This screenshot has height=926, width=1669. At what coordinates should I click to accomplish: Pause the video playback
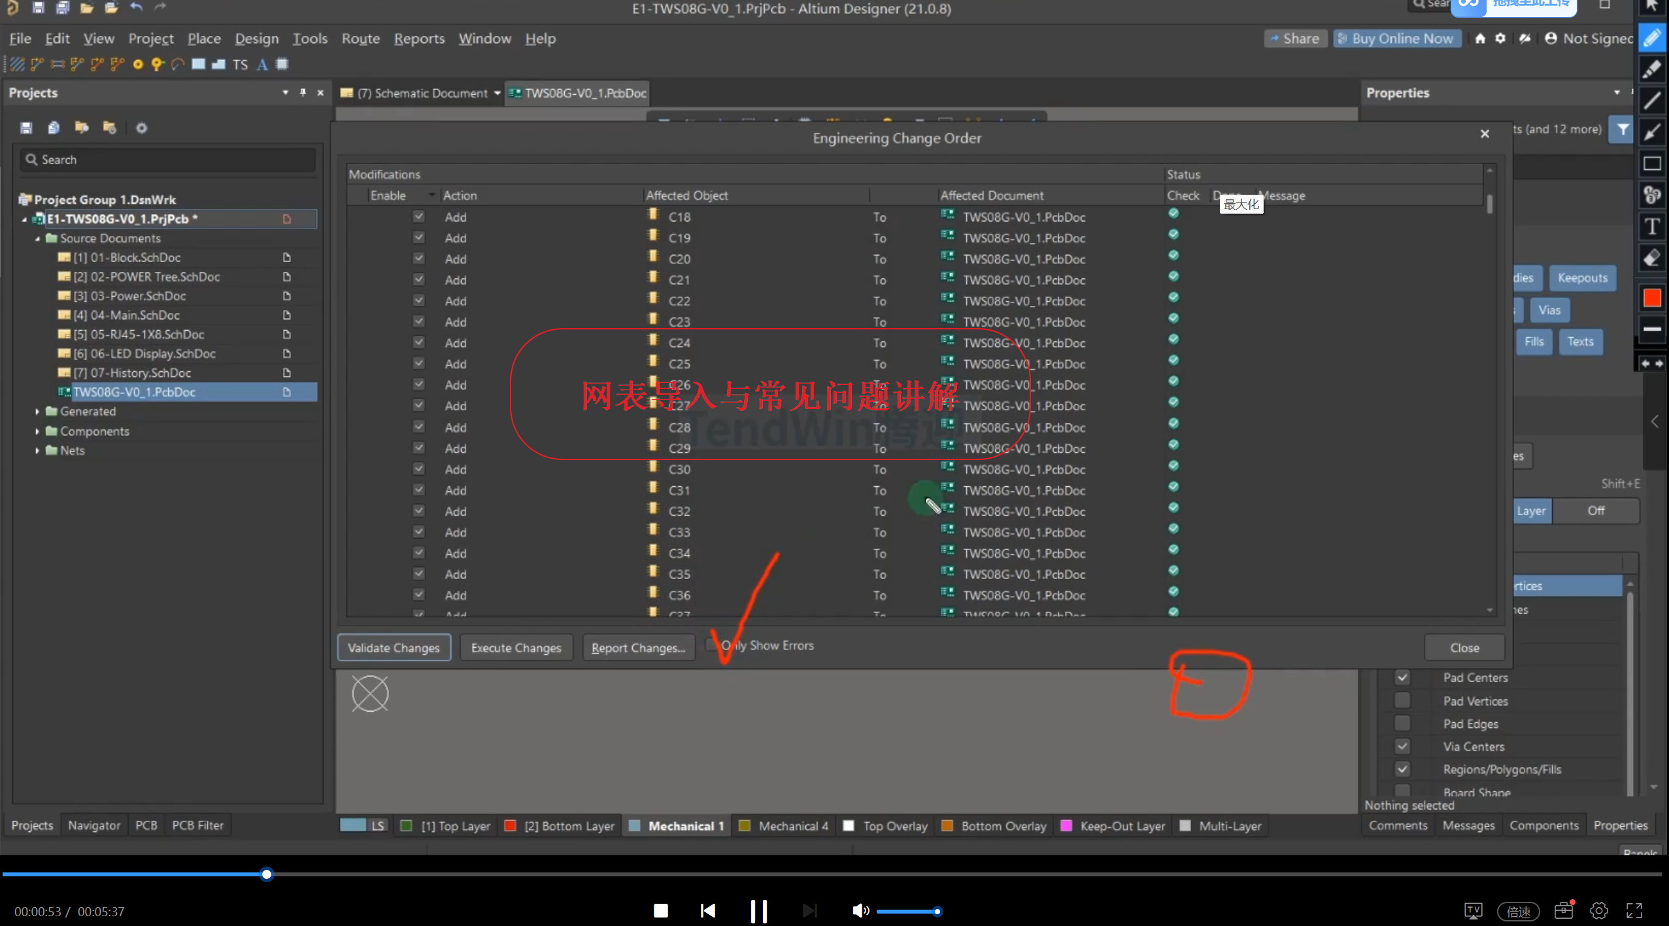(x=758, y=911)
